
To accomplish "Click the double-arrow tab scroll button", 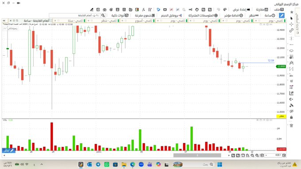I will point(4,20).
